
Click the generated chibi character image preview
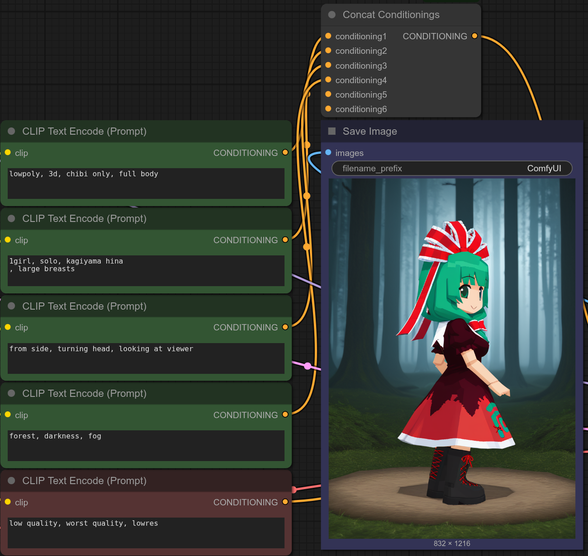(x=452, y=358)
